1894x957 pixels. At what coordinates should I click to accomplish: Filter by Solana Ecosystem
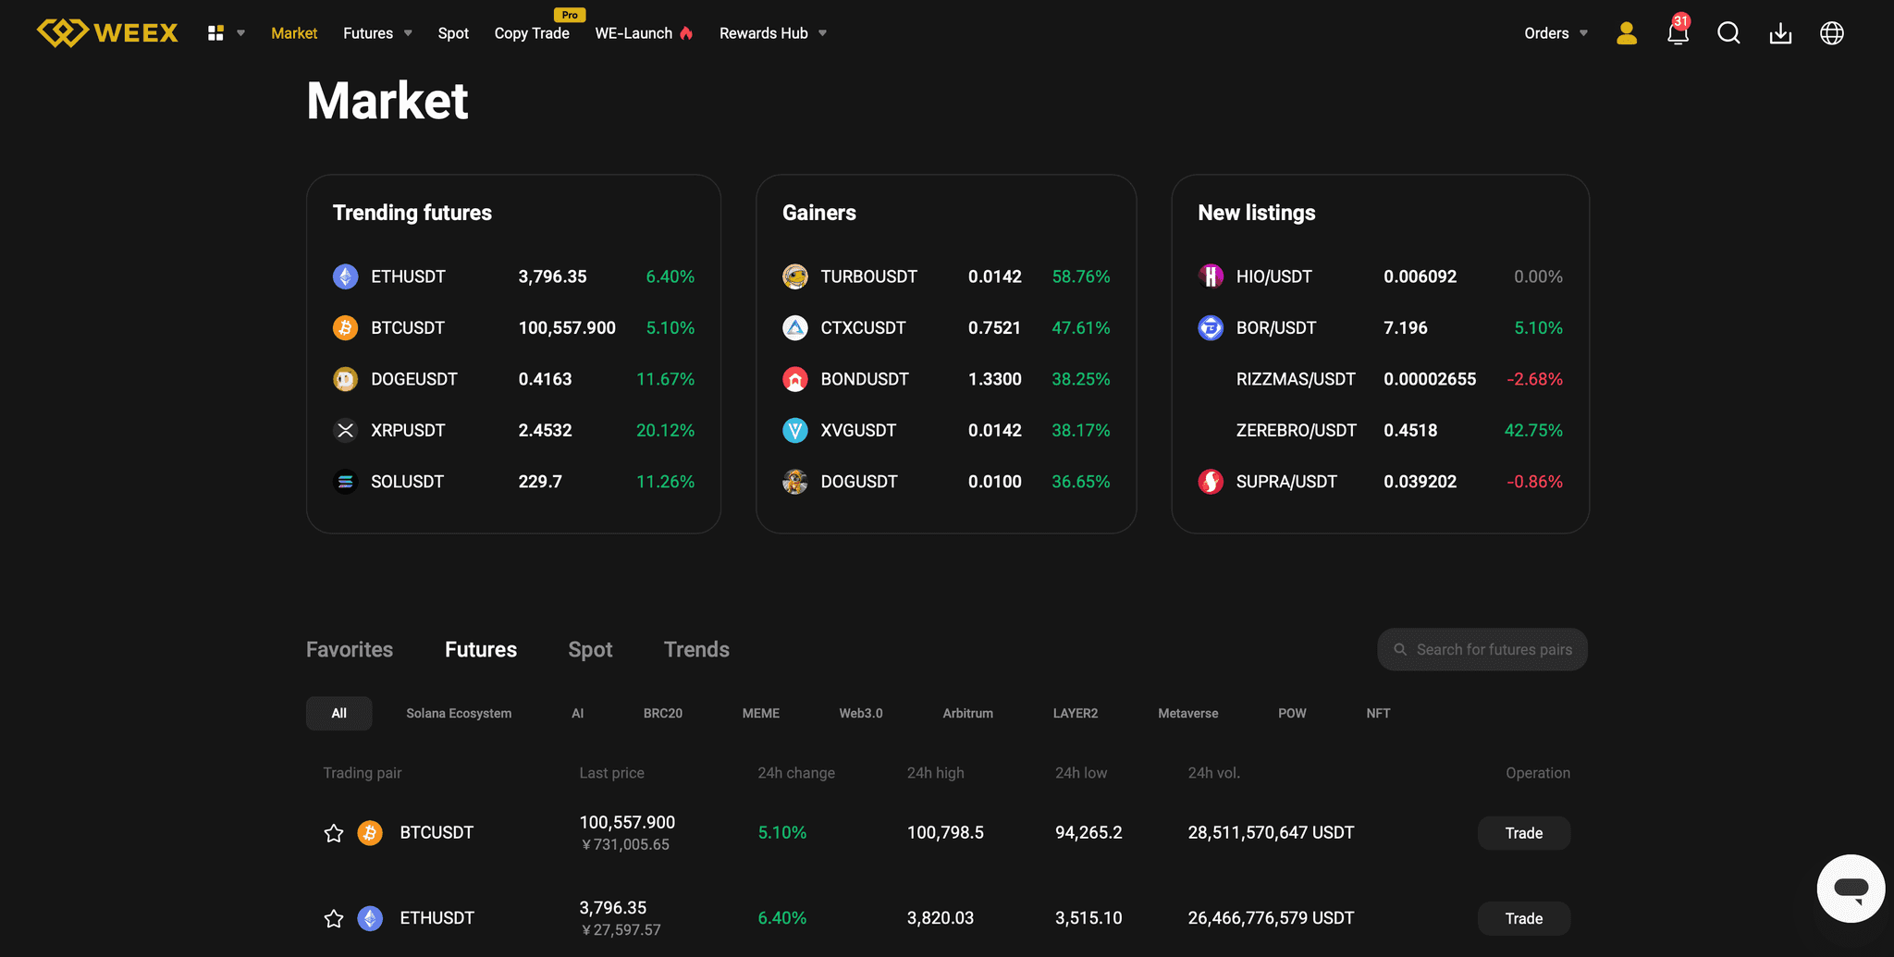coord(459,713)
